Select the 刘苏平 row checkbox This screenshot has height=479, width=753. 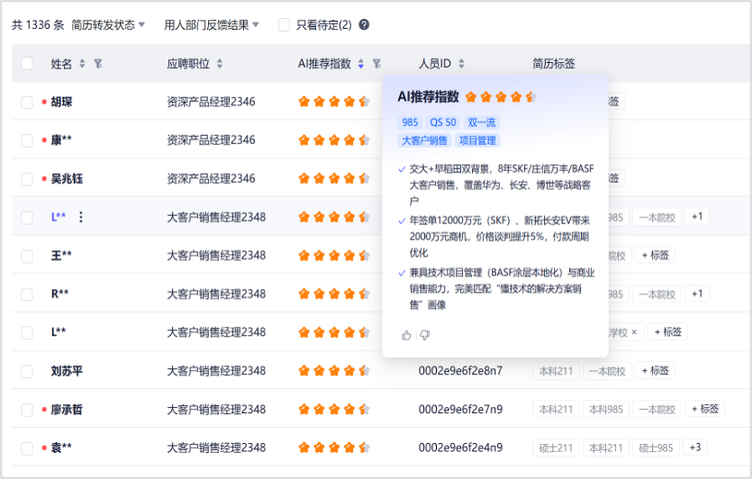pyautogui.click(x=27, y=371)
